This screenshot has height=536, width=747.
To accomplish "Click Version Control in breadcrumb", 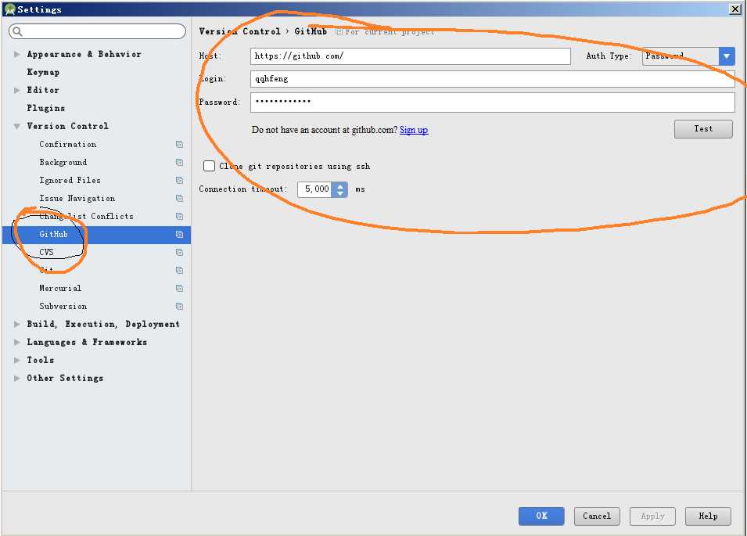I will (x=239, y=31).
